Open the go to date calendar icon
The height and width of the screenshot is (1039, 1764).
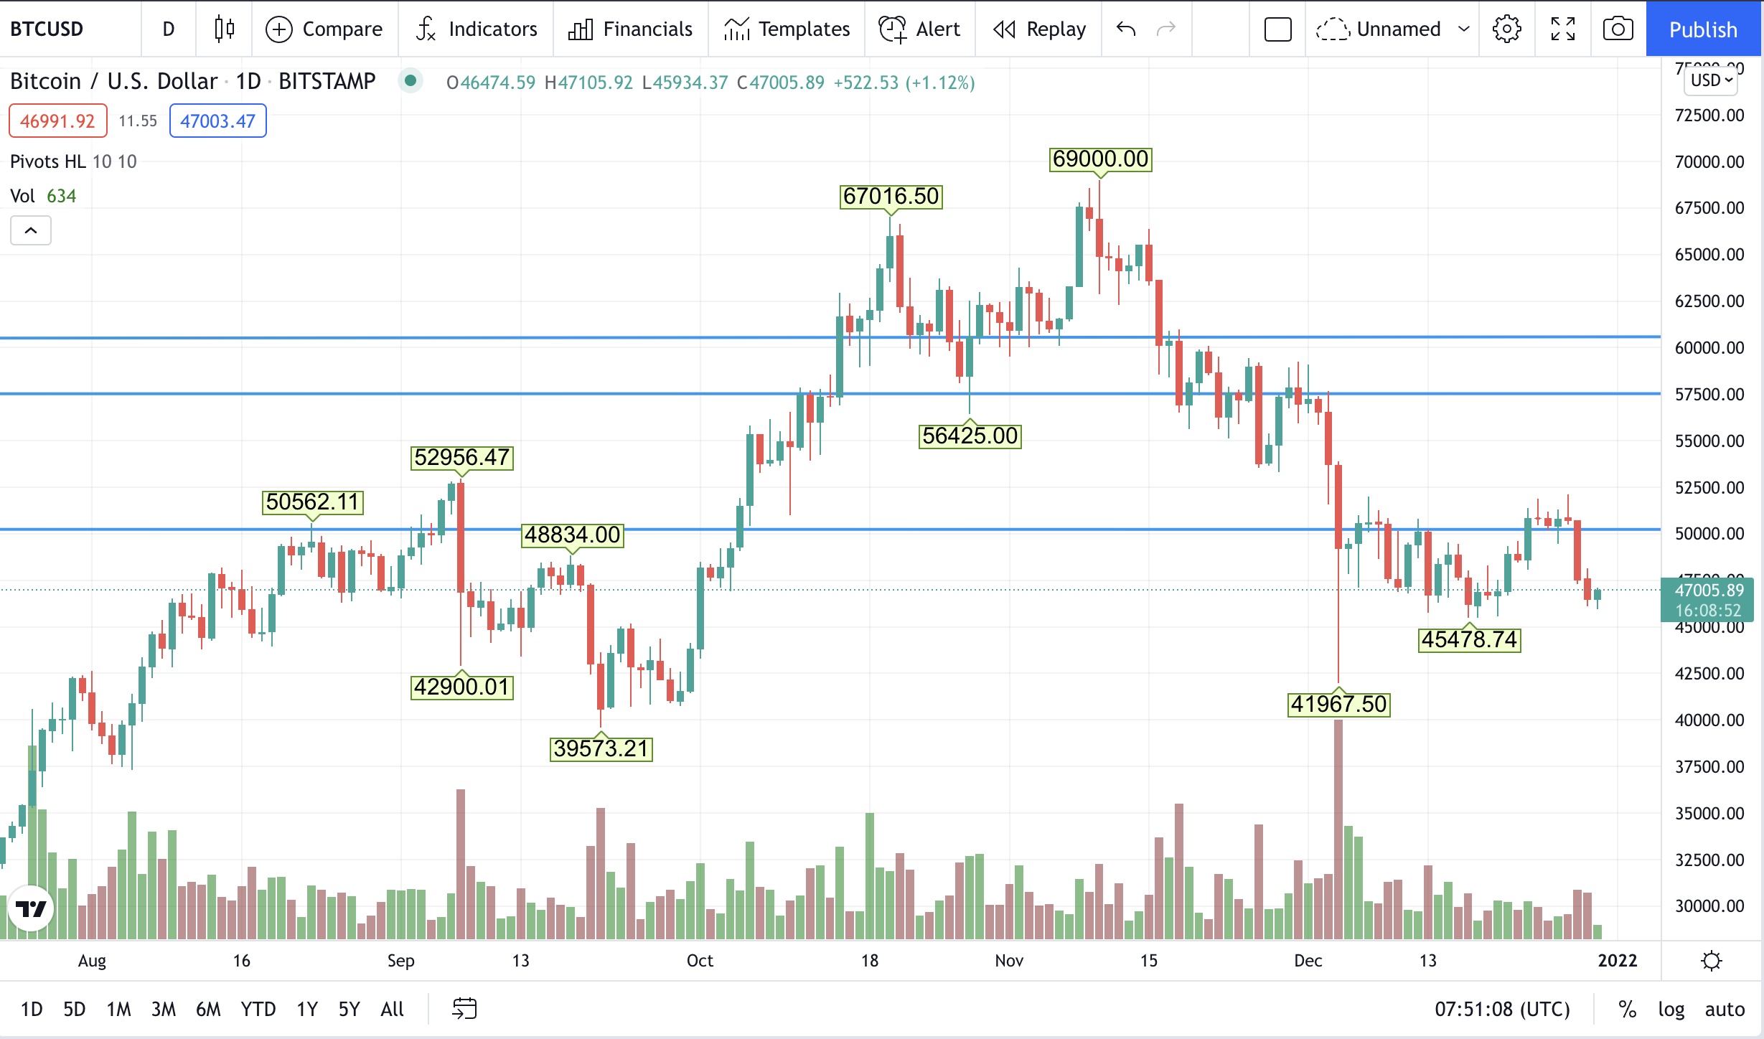coord(464,1009)
